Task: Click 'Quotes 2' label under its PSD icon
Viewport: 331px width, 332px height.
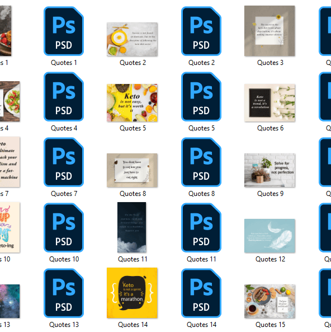Action: (201, 63)
